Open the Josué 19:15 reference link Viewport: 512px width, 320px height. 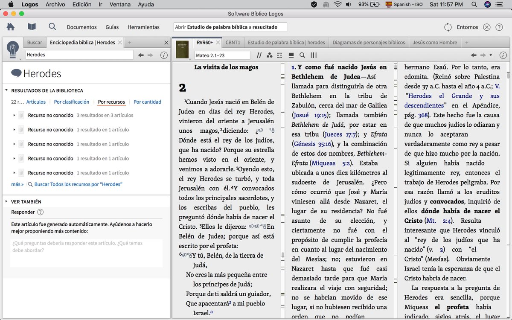310,115
